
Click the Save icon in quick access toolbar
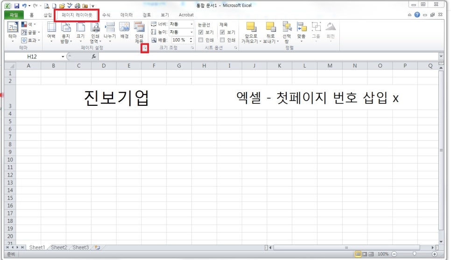[16, 6]
